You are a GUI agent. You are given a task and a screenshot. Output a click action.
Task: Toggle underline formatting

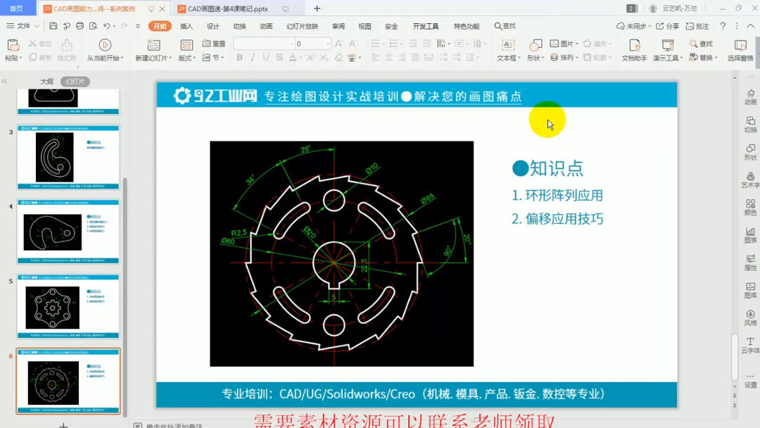[x=265, y=56]
